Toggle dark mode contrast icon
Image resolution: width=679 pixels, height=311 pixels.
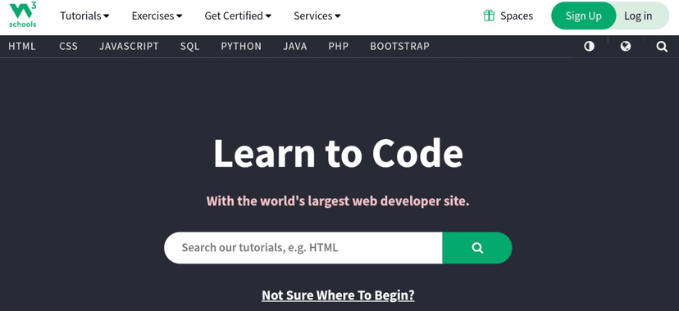pyautogui.click(x=589, y=46)
